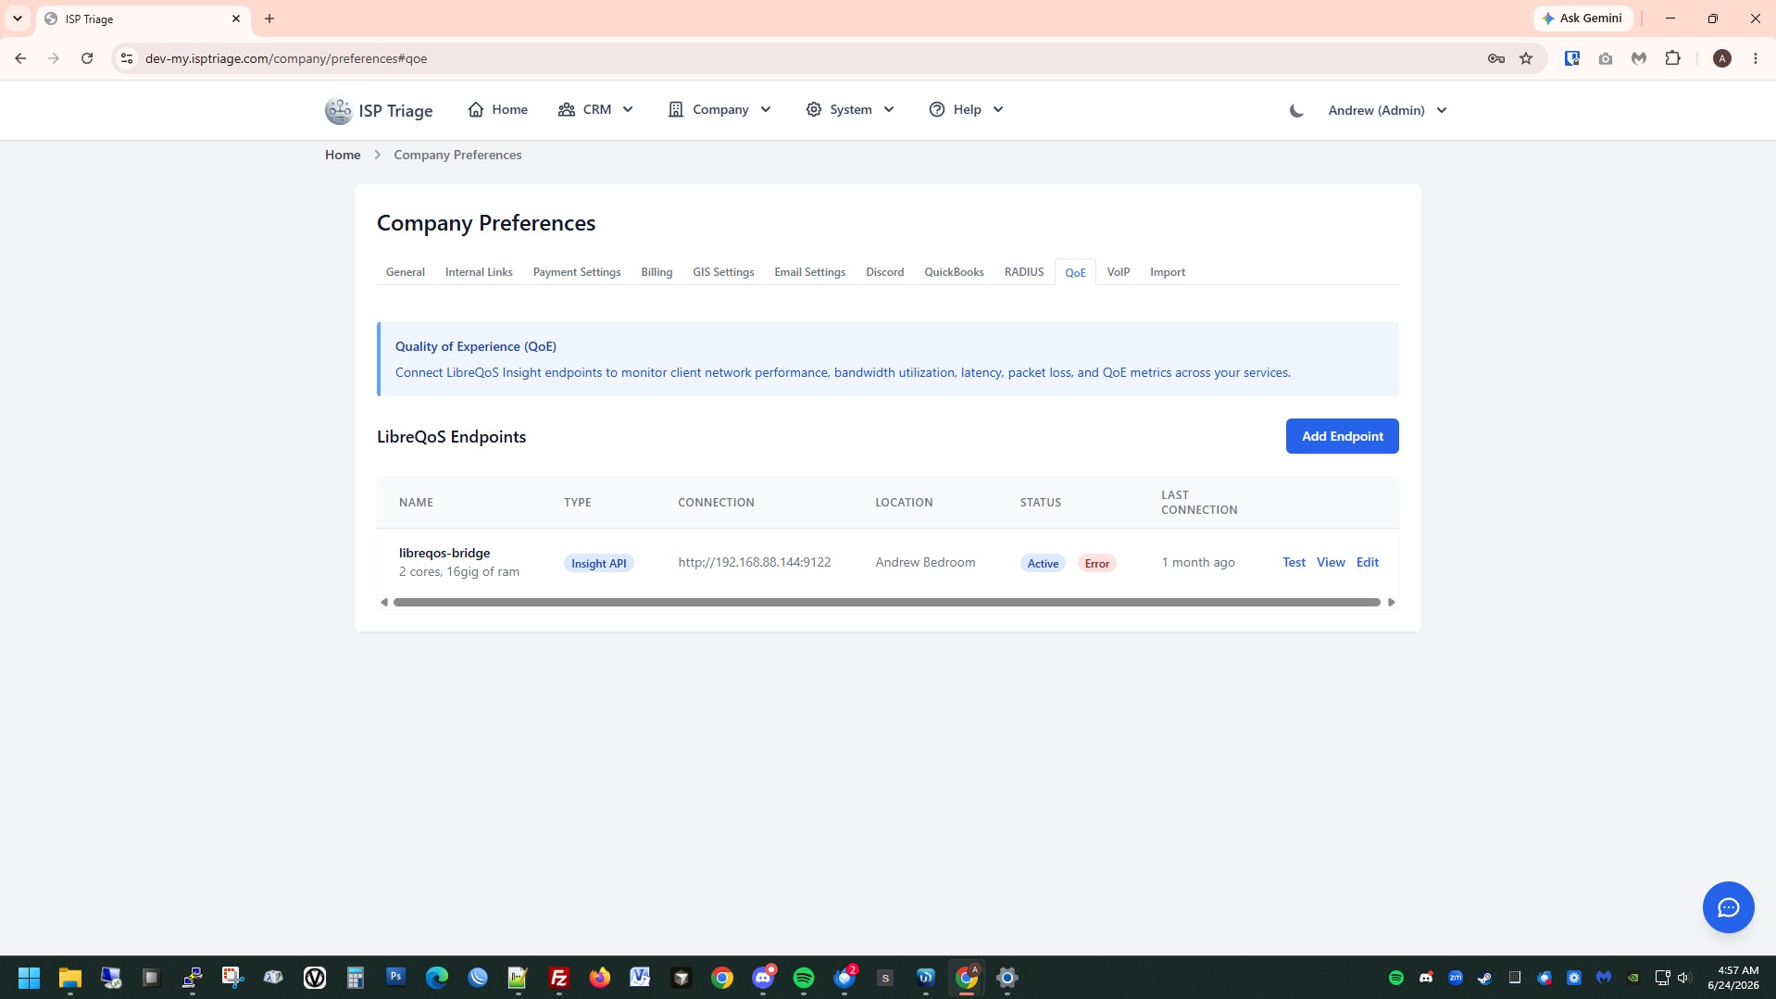Click the Insight API type badge
Image resolution: width=1776 pixels, height=999 pixels.
pyautogui.click(x=599, y=563)
